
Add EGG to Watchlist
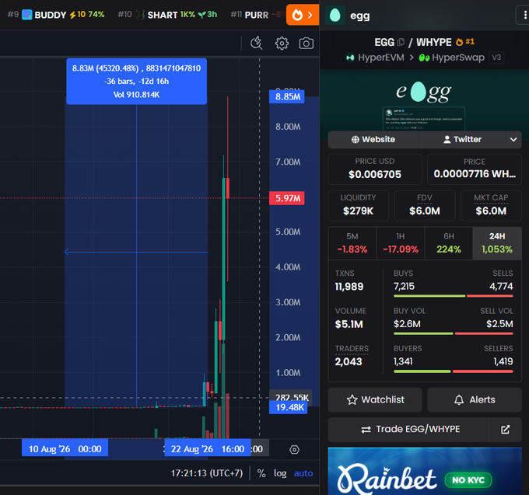pyautogui.click(x=375, y=400)
